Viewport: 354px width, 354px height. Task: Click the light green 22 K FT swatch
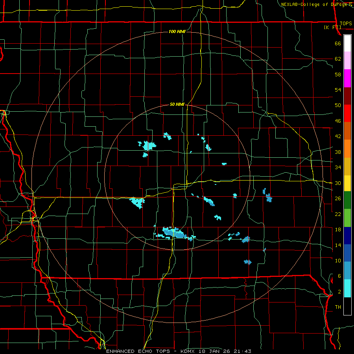(x=347, y=218)
